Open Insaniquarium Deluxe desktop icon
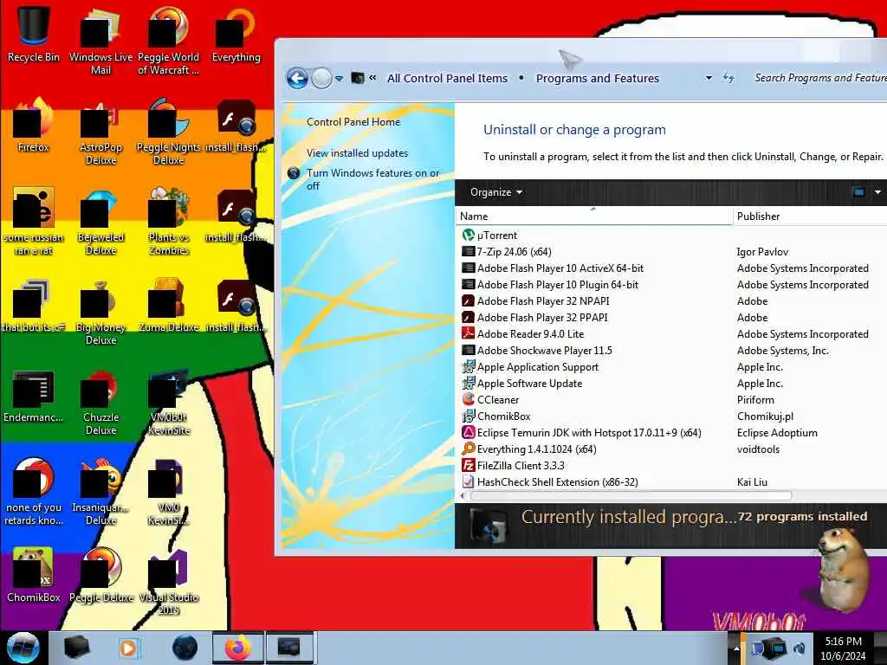This screenshot has width=887, height=665. click(x=100, y=492)
